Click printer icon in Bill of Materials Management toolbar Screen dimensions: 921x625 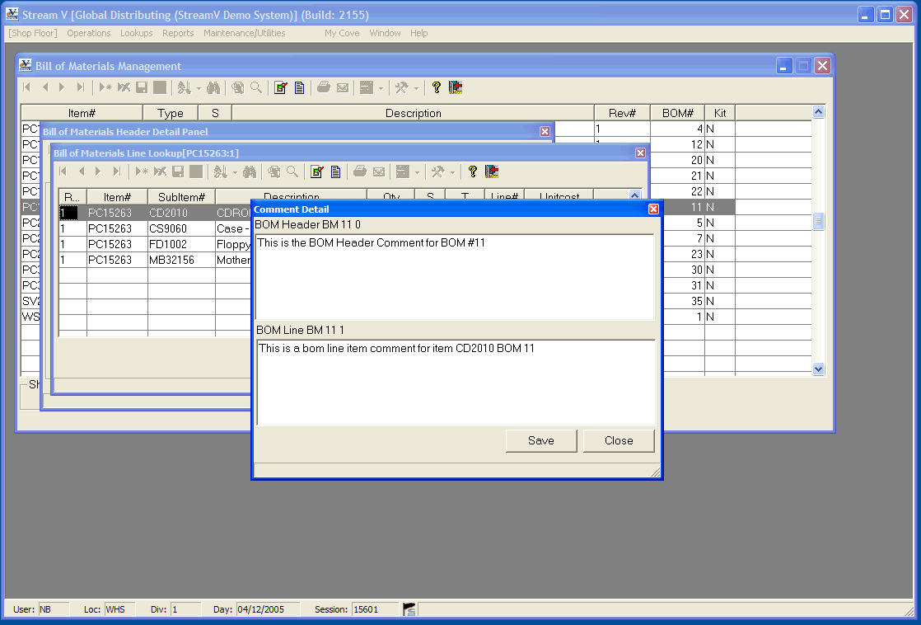[324, 87]
